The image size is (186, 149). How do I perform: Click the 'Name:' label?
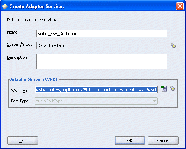(13, 32)
